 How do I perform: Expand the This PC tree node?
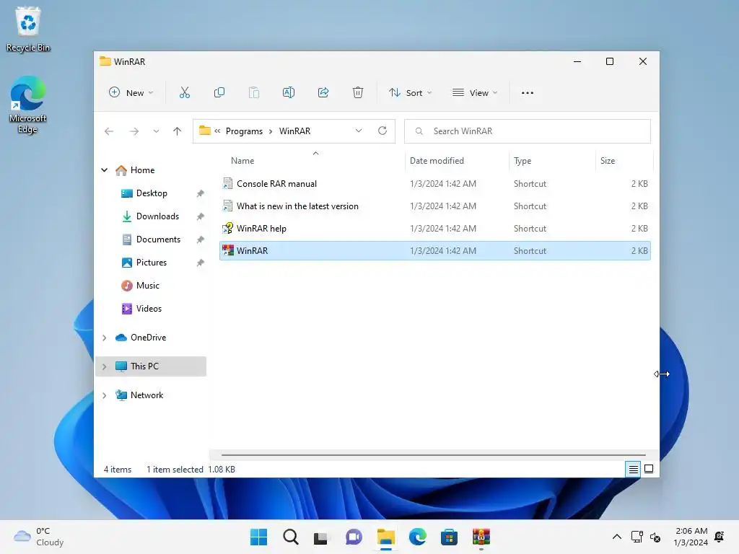[x=105, y=366]
